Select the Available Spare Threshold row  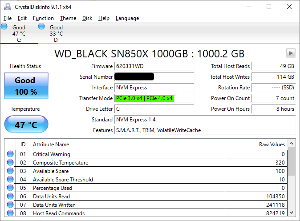point(146,179)
